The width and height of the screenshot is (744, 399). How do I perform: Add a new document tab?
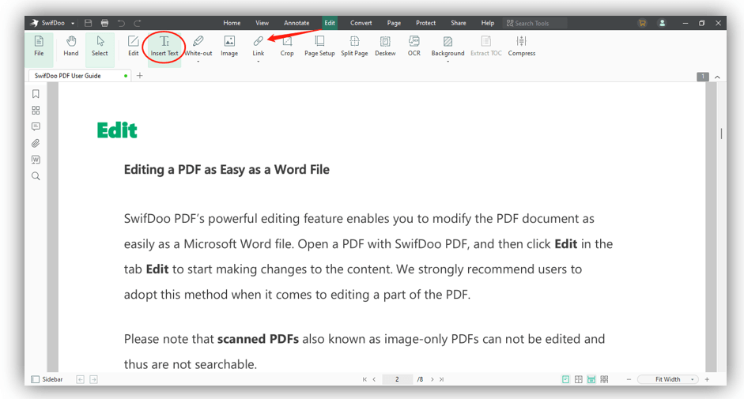pyautogui.click(x=139, y=75)
